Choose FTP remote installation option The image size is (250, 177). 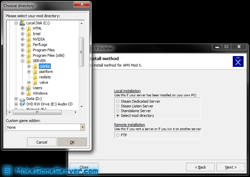118,135
